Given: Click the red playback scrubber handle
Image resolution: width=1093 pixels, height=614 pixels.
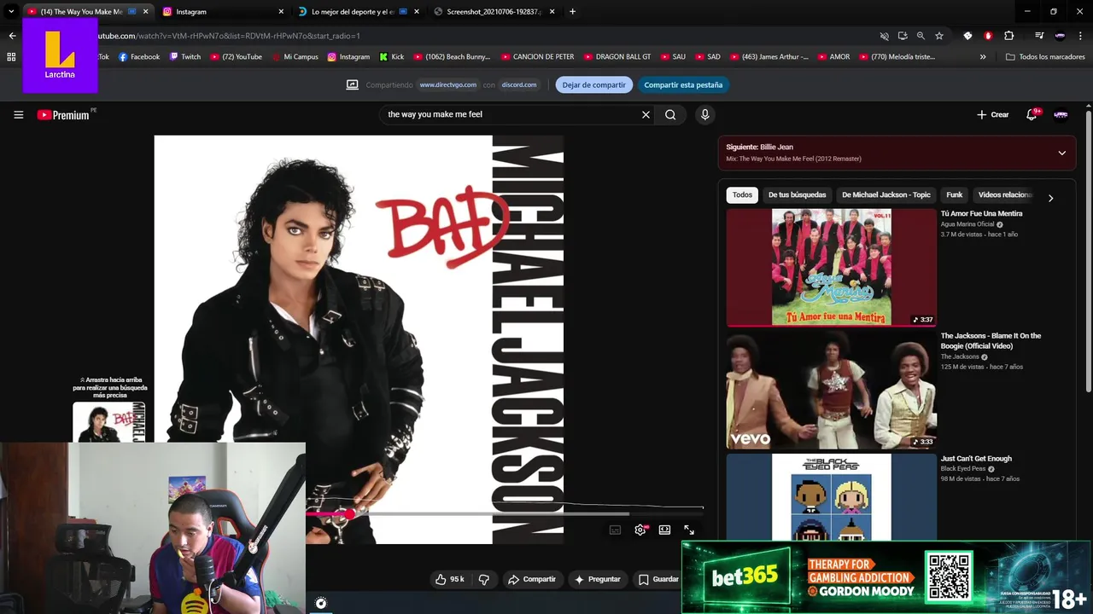Looking at the screenshot, I should (349, 514).
